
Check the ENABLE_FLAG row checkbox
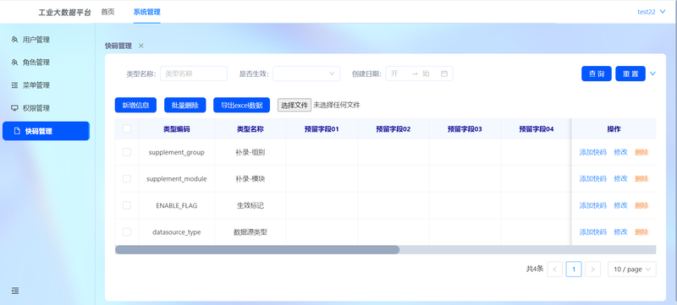tap(127, 205)
